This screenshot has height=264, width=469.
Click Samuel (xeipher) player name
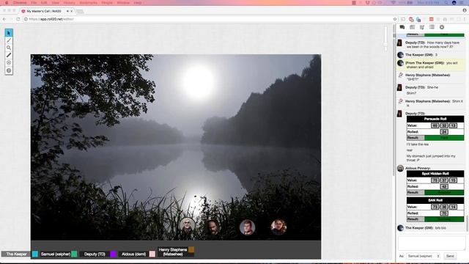(56, 254)
